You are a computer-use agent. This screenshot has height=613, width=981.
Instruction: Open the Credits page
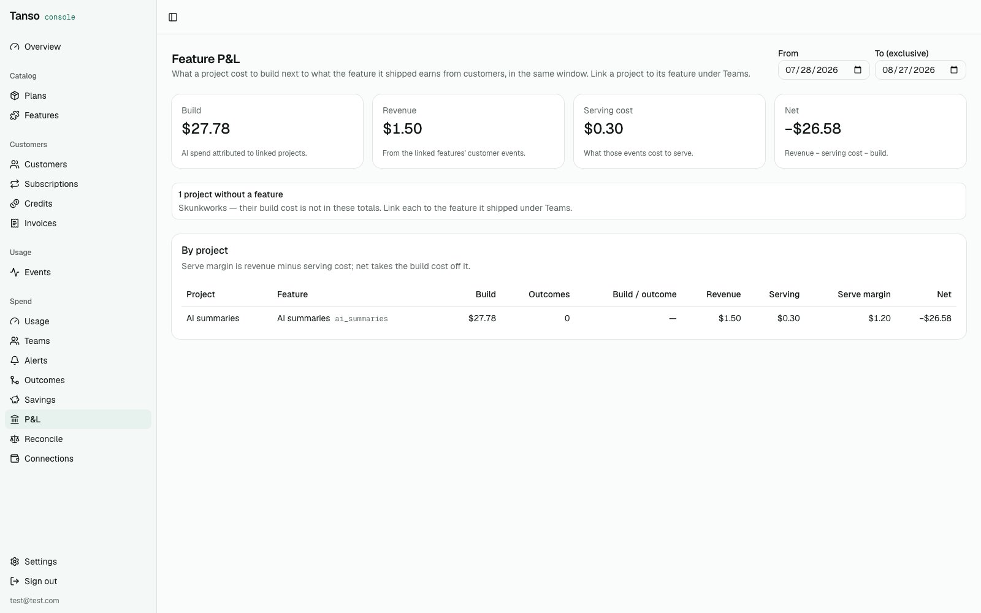[x=78, y=204]
